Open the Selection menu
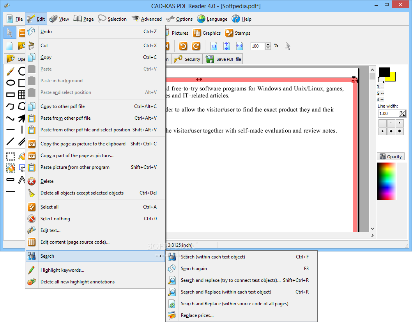 pyautogui.click(x=112, y=19)
